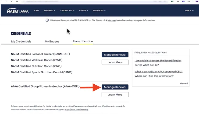The height and width of the screenshot is (114, 199).
Task: Click the Manage link in the notice
Action: coord(112,20)
